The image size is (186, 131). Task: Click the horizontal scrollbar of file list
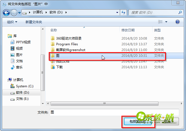[105, 103]
